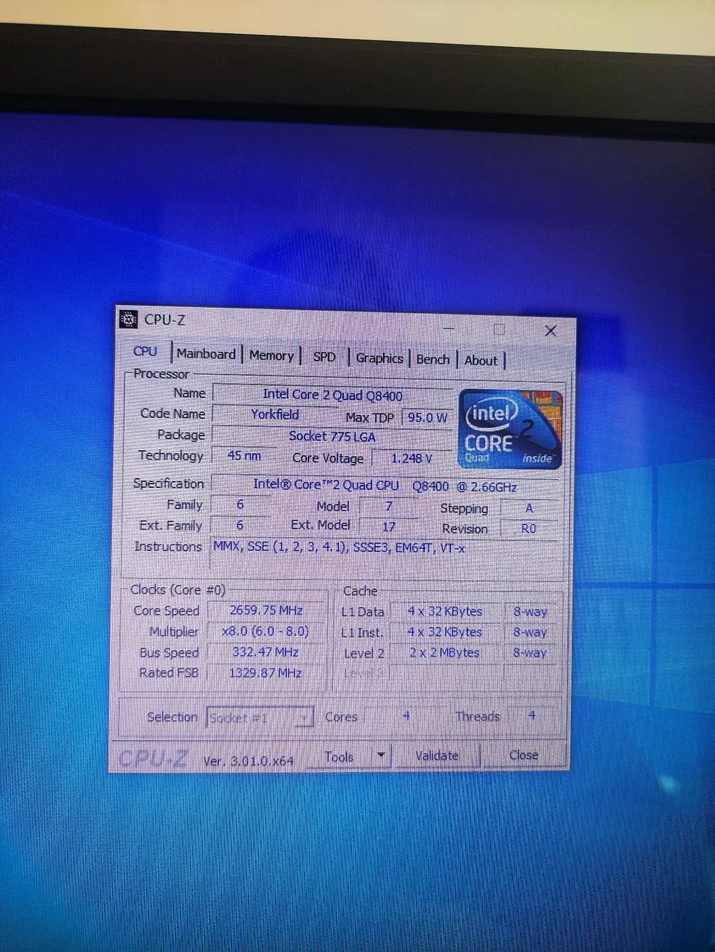The height and width of the screenshot is (952, 715).
Task: Click the Threads count value 4
Action: pyautogui.click(x=531, y=715)
